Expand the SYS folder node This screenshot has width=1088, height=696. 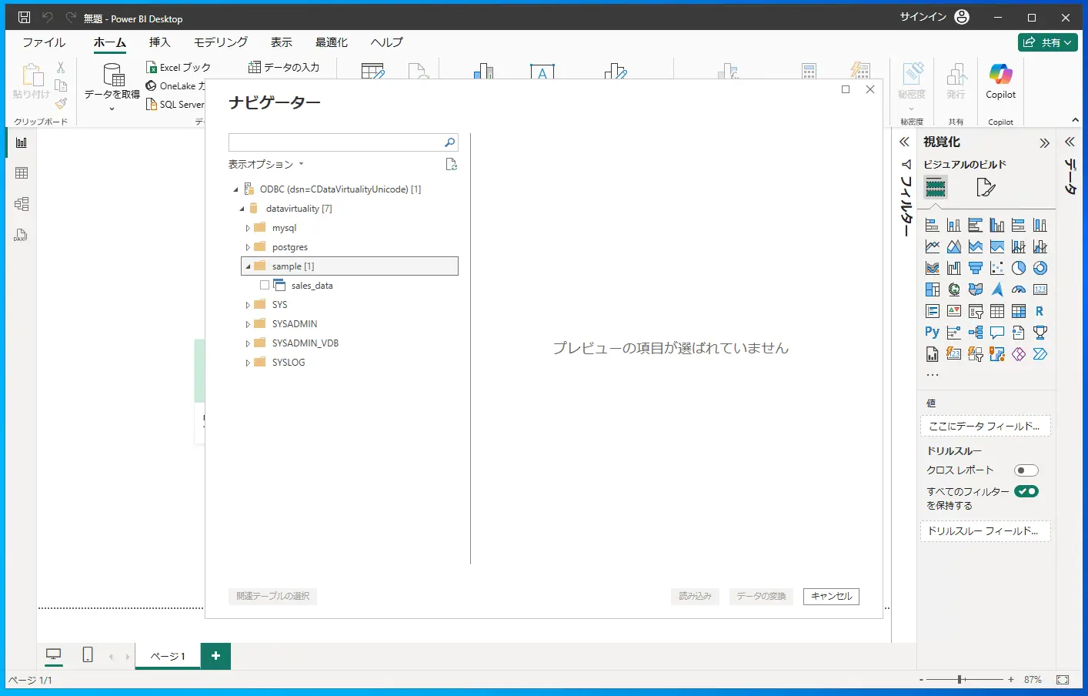(248, 305)
